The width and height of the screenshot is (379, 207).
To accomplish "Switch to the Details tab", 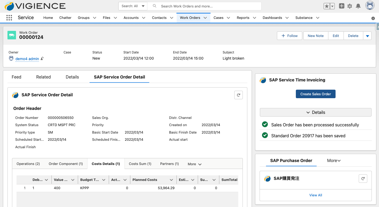I will 72,77.
